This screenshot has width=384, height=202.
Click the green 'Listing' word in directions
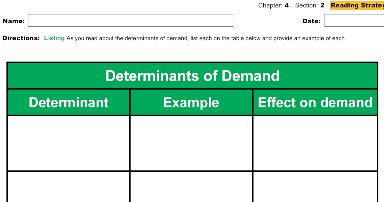54,38
